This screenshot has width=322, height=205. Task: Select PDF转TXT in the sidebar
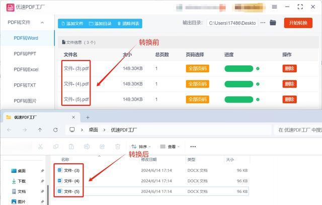[25, 85]
